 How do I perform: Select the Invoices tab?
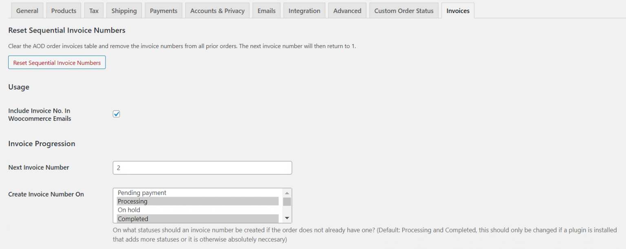(x=458, y=10)
